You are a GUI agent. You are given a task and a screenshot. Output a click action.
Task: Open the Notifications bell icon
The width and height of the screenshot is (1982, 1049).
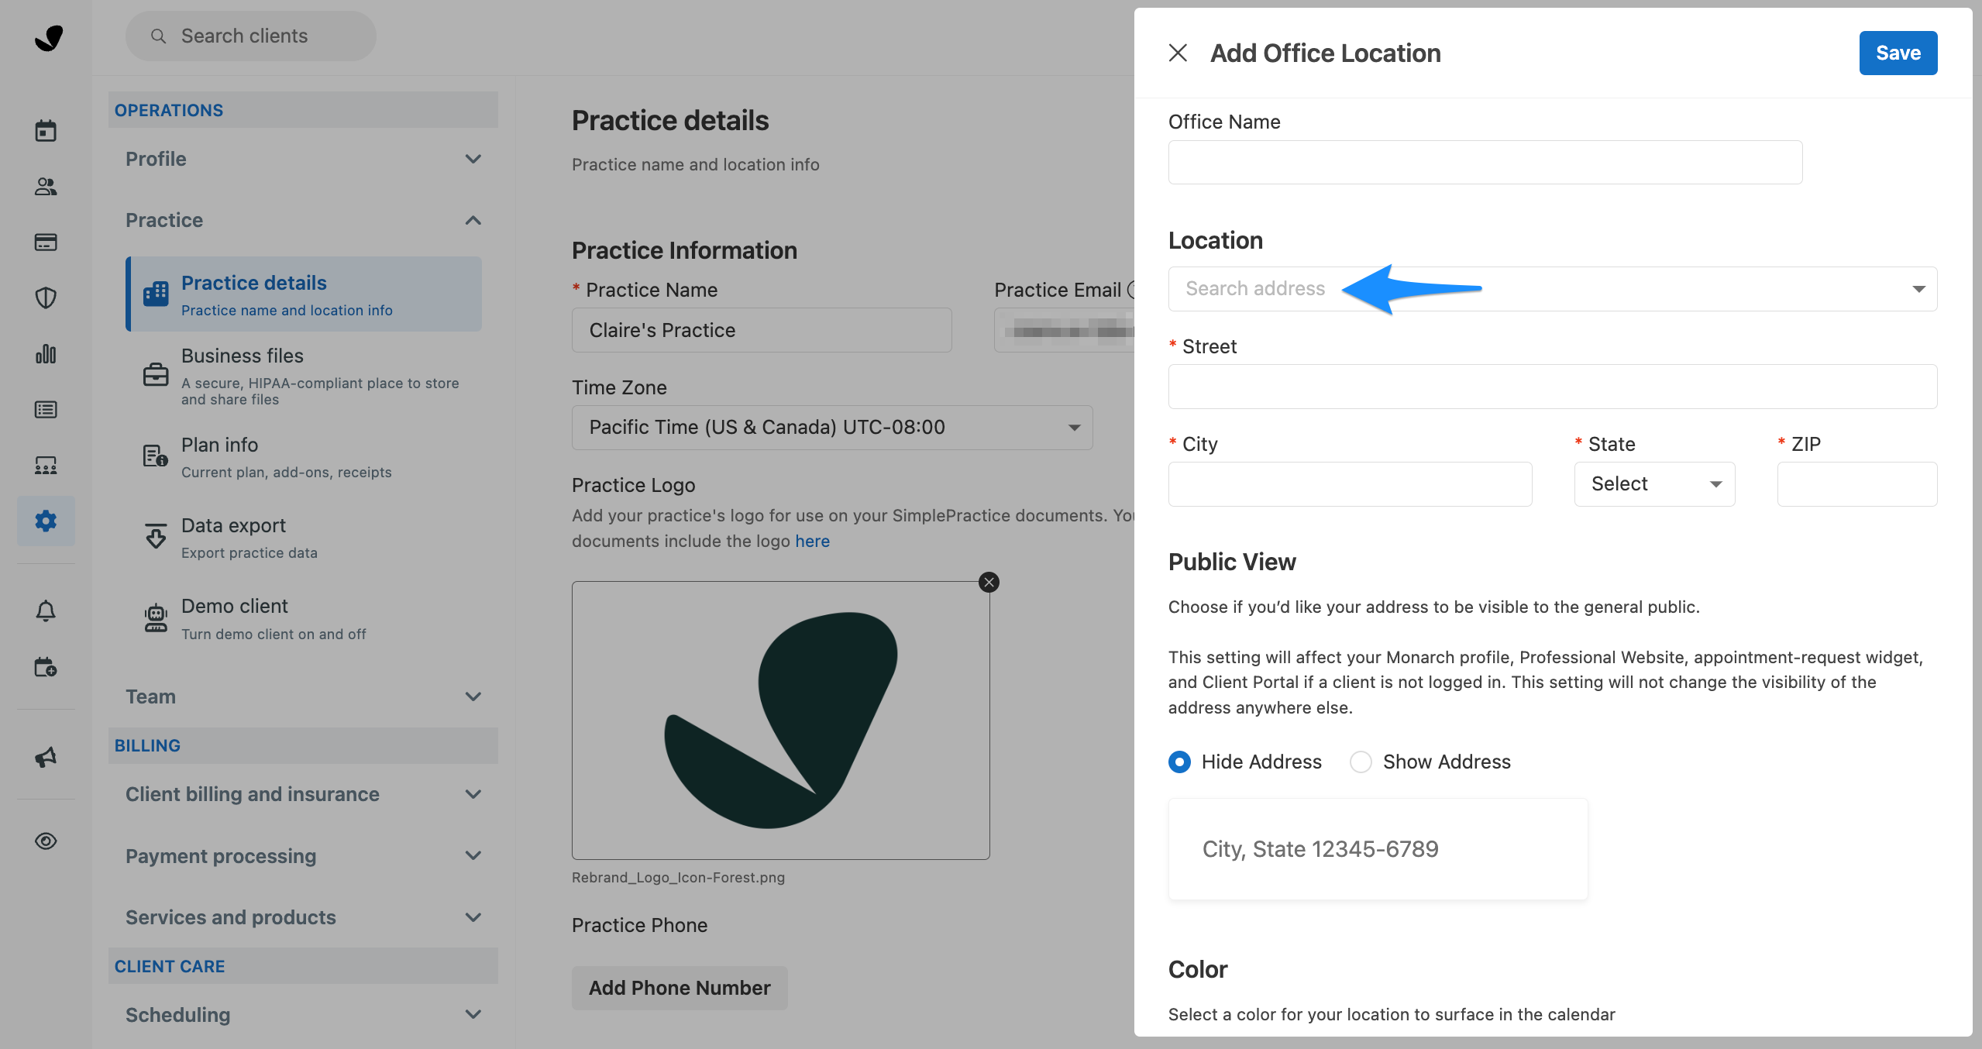coord(46,610)
